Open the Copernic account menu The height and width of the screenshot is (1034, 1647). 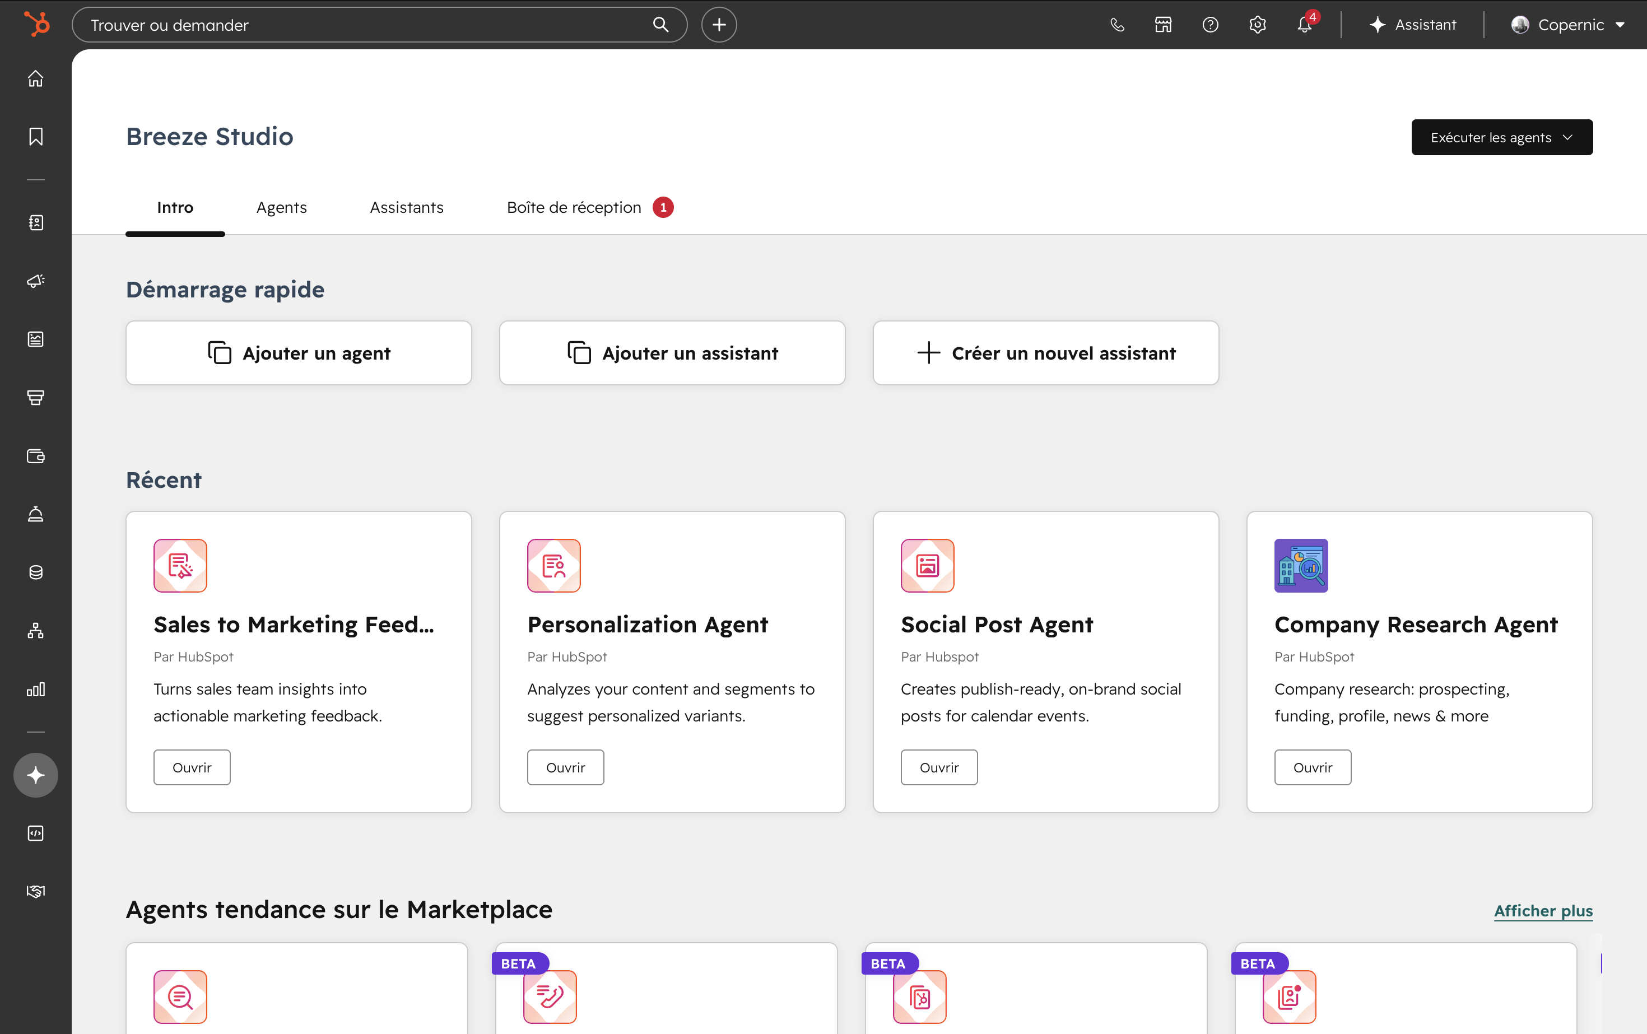pos(1567,25)
